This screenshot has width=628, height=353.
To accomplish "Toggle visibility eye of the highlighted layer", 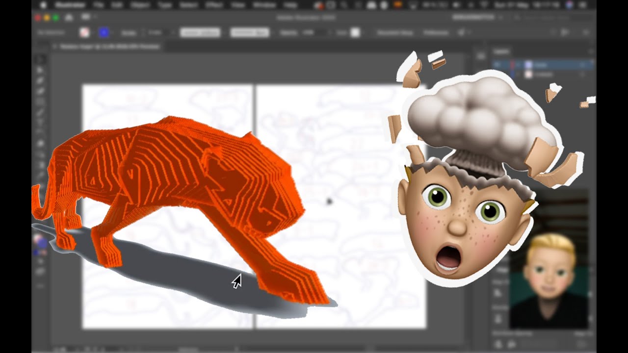I will coord(497,65).
